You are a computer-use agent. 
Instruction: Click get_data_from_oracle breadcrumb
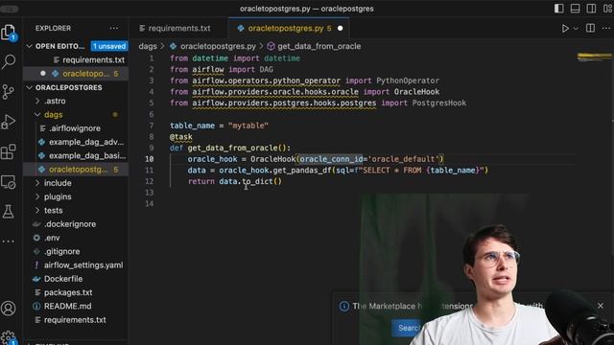[319, 46]
